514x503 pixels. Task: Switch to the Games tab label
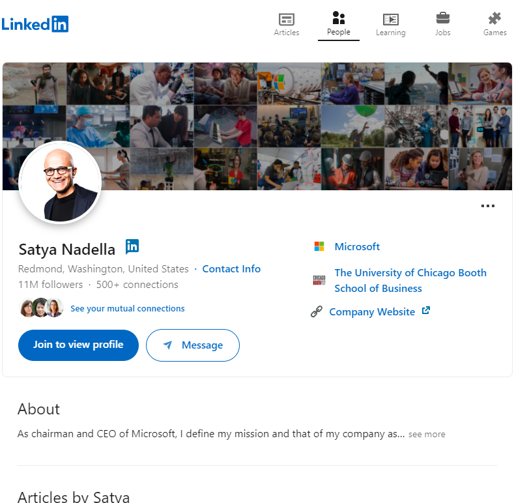pos(494,33)
